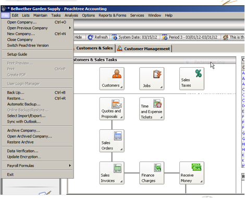Open the Finance Charges icon
245x198 pixels.
(152, 173)
